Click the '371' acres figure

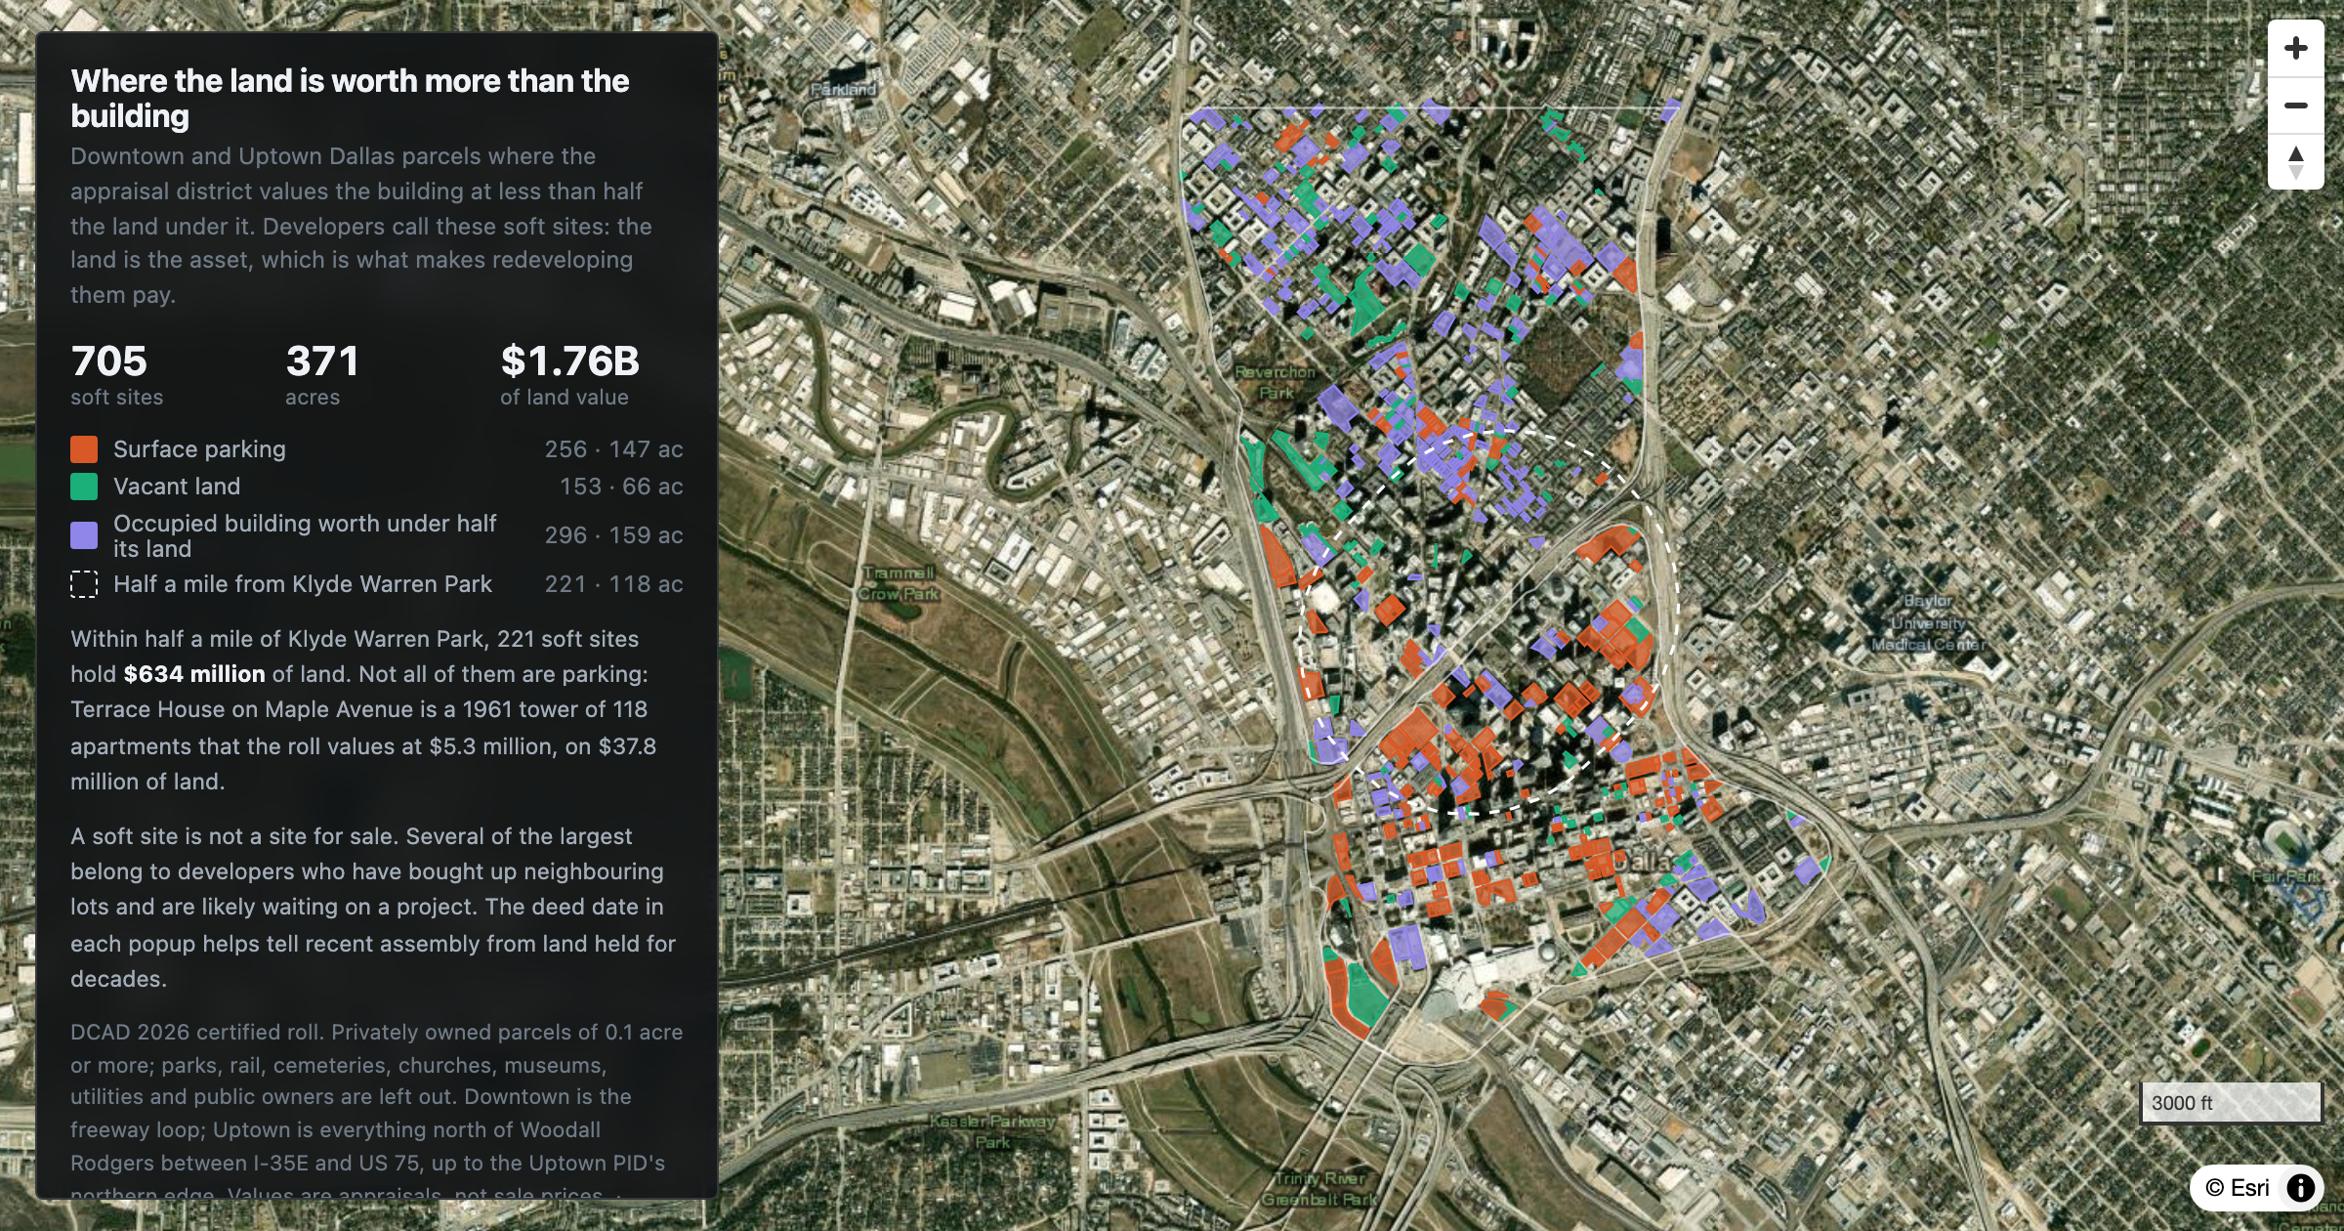pyautogui.click(x=322, y=361)
